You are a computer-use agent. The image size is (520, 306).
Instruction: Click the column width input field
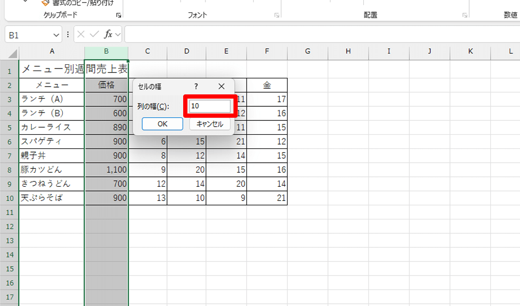point(210,106)
